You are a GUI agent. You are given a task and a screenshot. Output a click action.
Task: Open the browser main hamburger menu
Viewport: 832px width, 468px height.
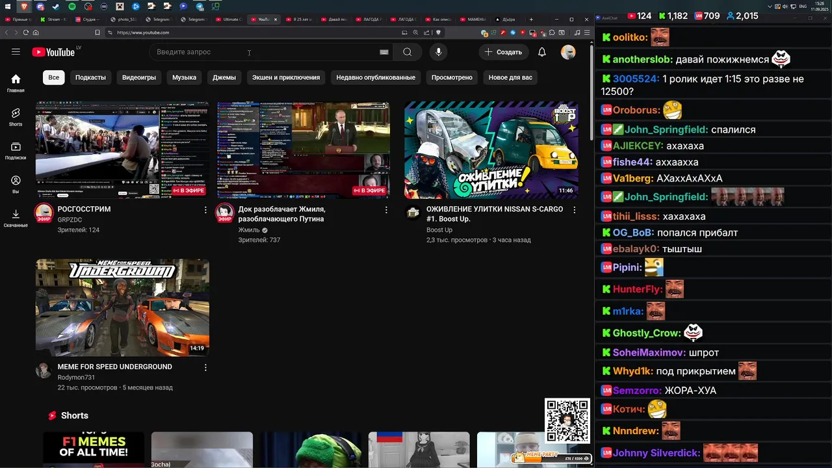[586, 32]
